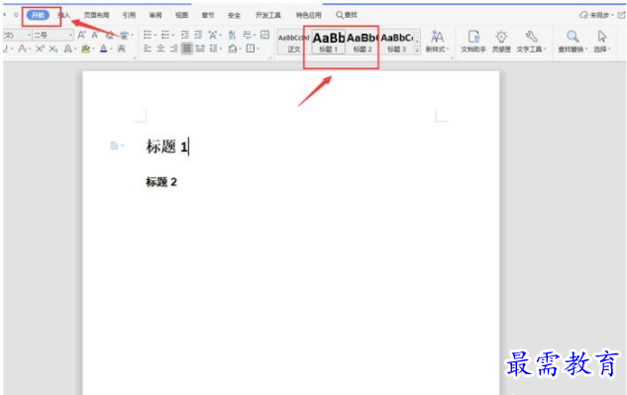Click the share icon at top right

621,15
